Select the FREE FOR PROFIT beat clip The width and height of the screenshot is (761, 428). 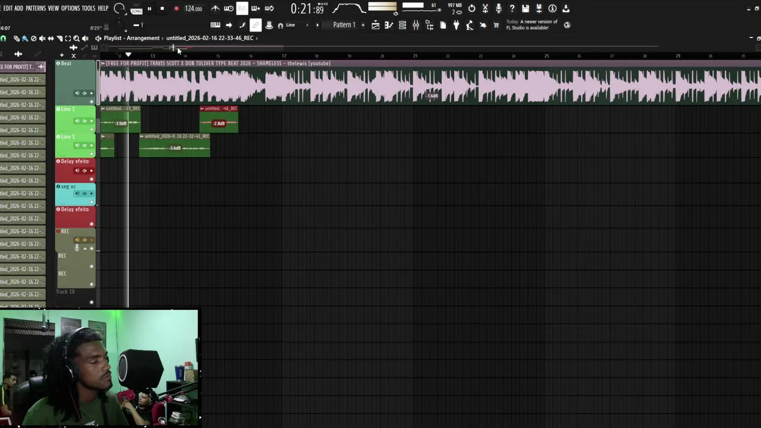tap(430, 82)
